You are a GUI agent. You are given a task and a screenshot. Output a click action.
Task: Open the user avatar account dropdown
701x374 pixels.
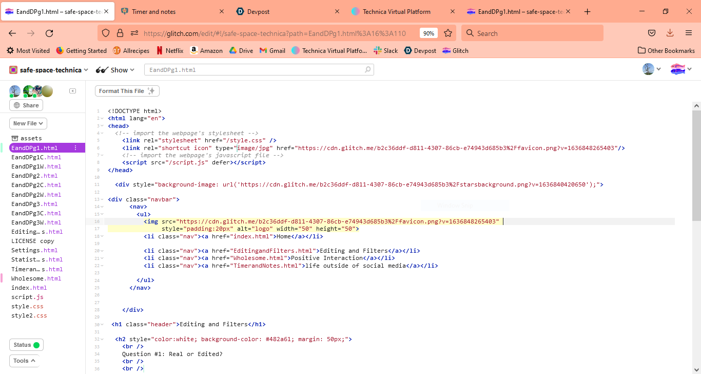pos(652,69)
